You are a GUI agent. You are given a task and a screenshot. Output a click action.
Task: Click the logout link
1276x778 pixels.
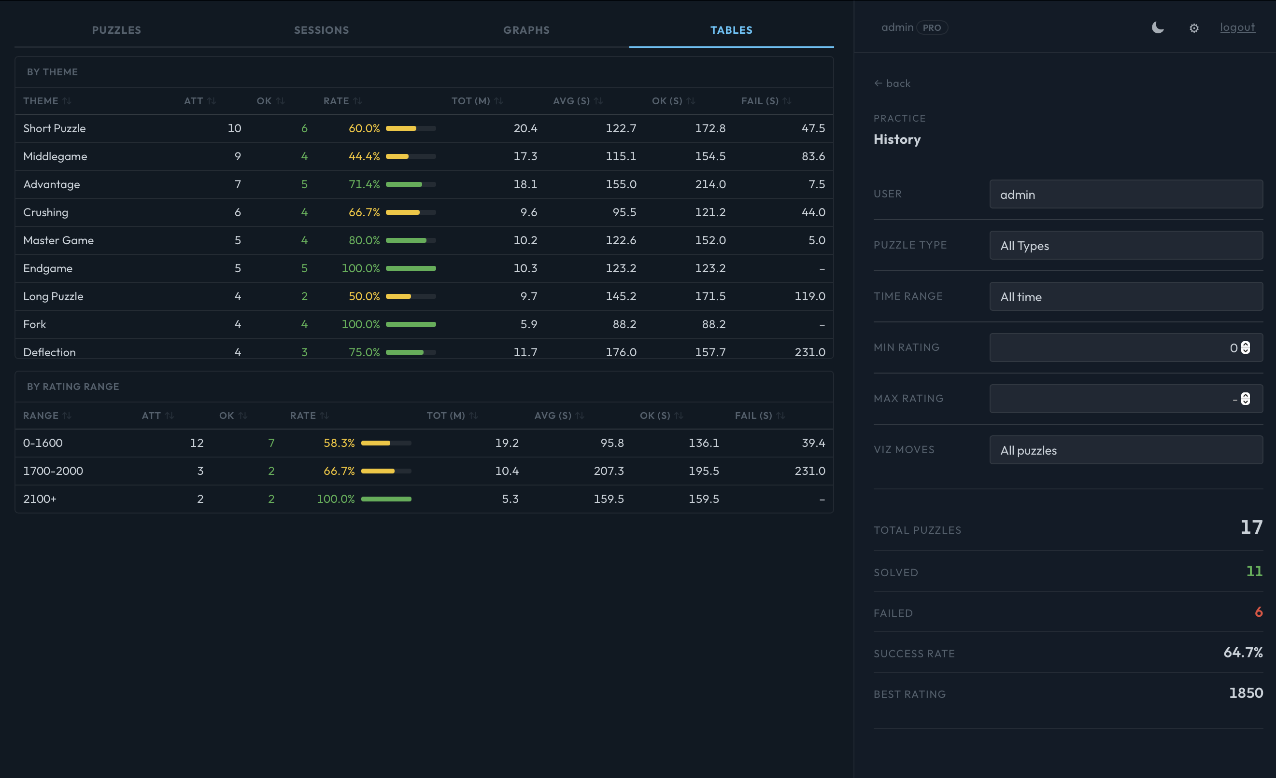pyautogui.click(x=1237, y=28)
